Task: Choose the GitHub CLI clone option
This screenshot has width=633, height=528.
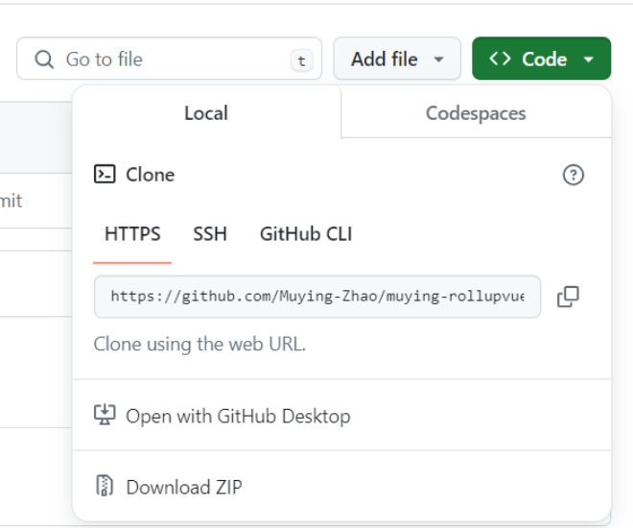Action: coord(306,233)
